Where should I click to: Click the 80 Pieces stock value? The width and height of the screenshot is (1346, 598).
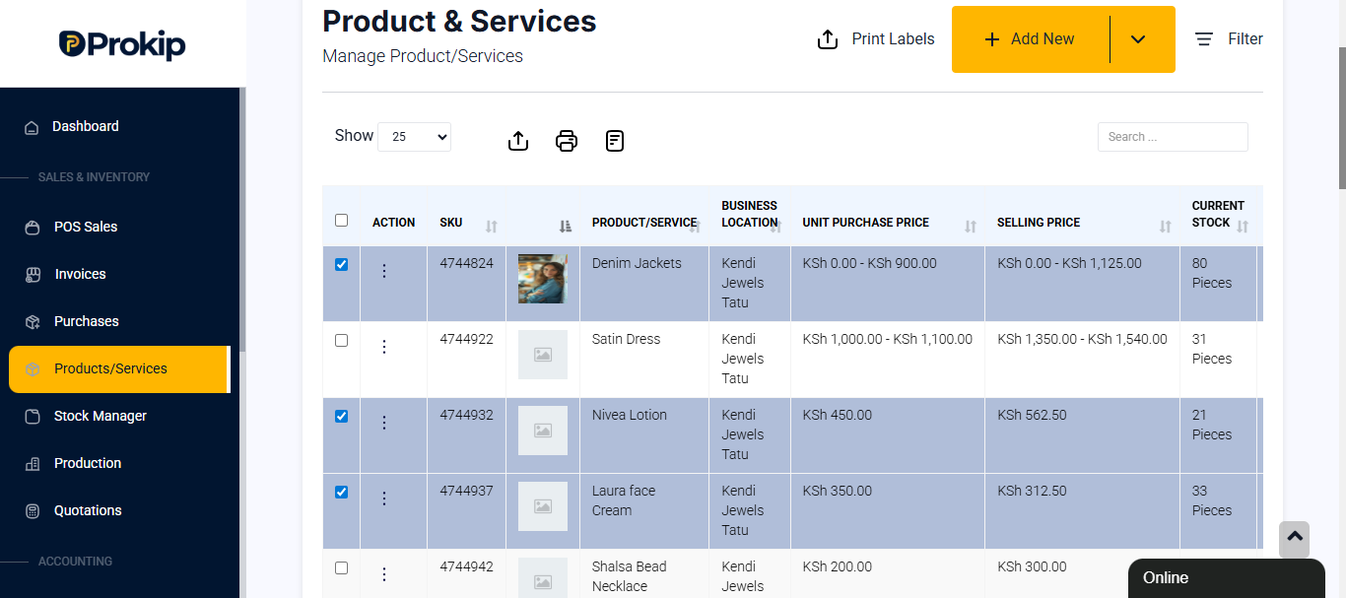(1212, 273)
